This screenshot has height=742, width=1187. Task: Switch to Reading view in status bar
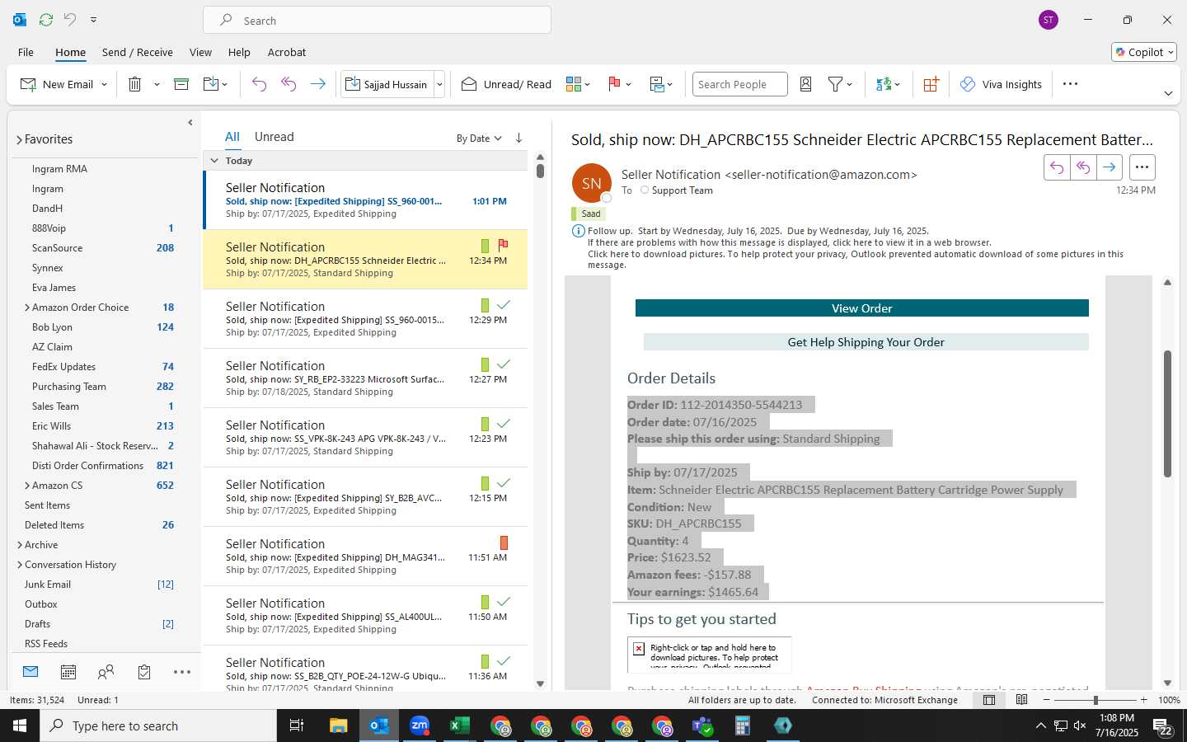(x=1021, y=700)
